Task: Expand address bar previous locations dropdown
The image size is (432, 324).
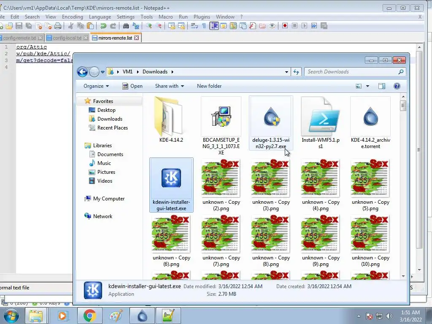Action: pyautogui.click(x=286, y=72)
